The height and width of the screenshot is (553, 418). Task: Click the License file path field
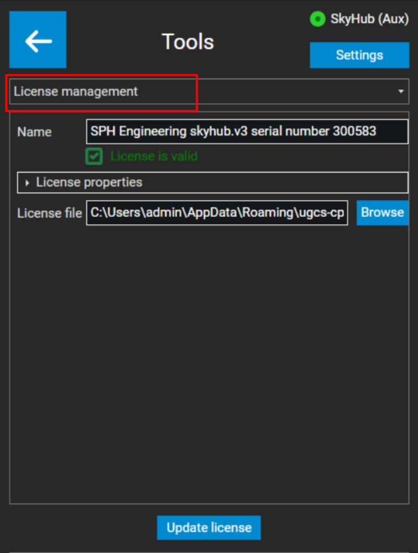pyautogui.click(x=217, y=213)
